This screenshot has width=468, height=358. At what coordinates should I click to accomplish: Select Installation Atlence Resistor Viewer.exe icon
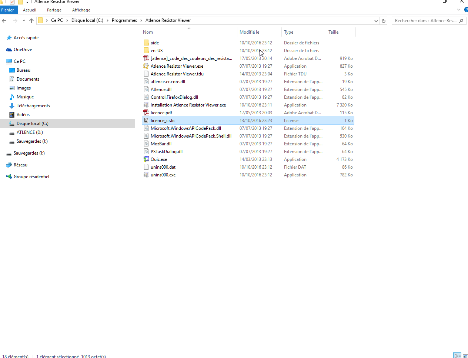tap(146, 105)
